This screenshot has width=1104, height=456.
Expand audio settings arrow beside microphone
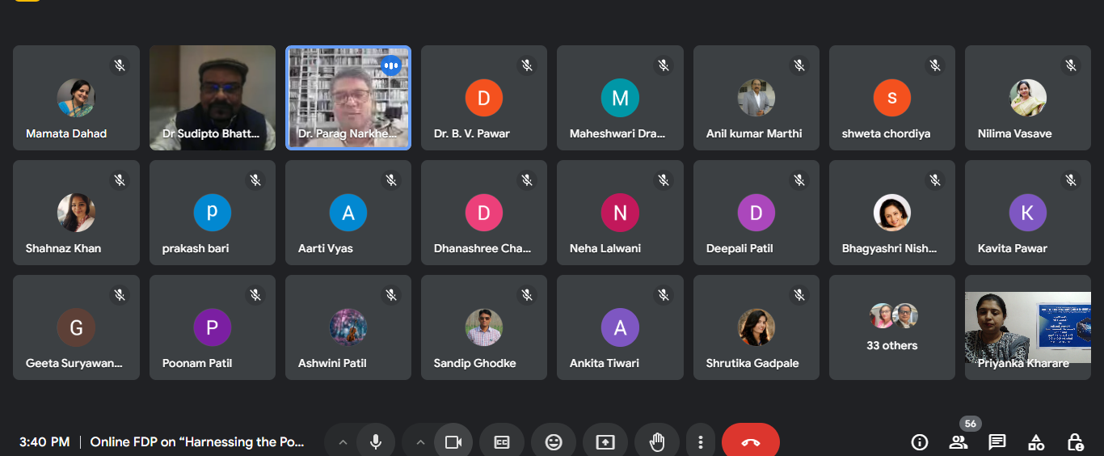(342, 442)
